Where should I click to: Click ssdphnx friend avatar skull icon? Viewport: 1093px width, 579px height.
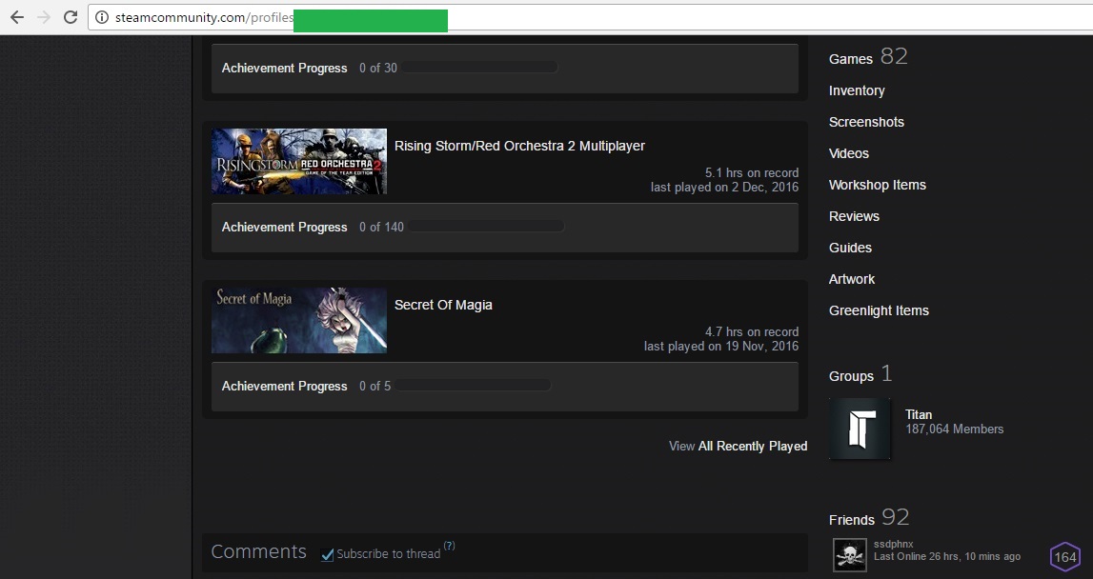849,555
